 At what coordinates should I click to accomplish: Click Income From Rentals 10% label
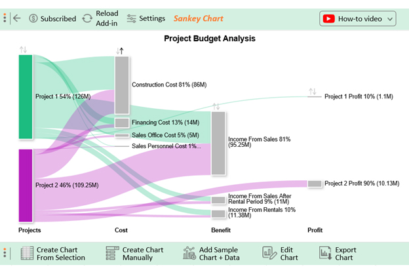coord(262,212)
